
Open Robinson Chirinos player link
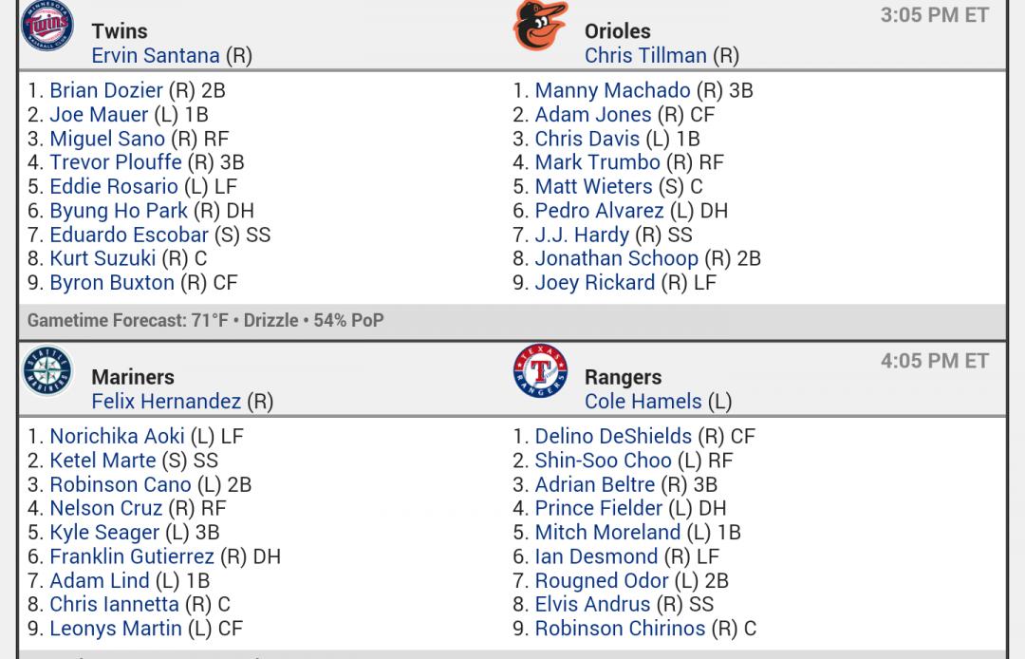[620, 629]
